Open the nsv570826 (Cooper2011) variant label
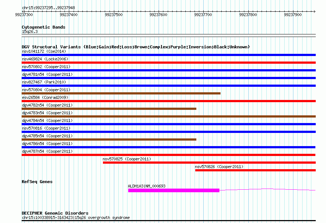 219,167
